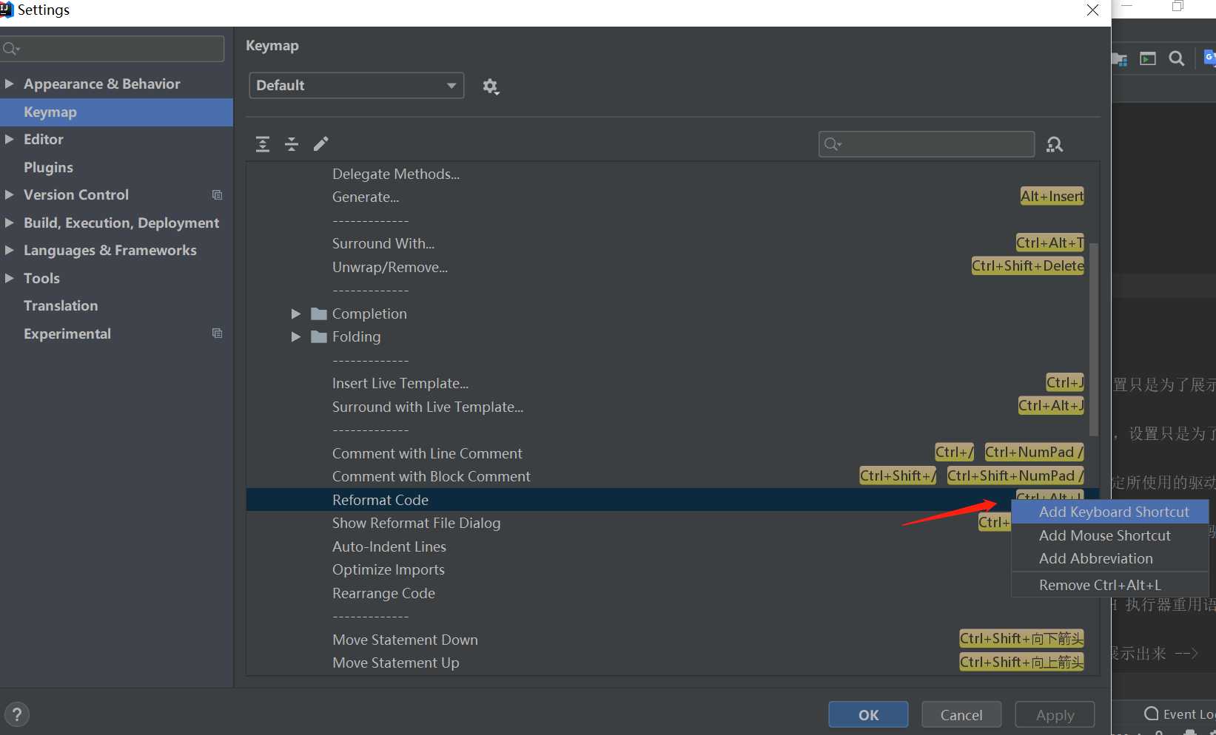The image size is (1216, 735).
Task: Expand Appearance & Behavior section
Action: (9, 84)
